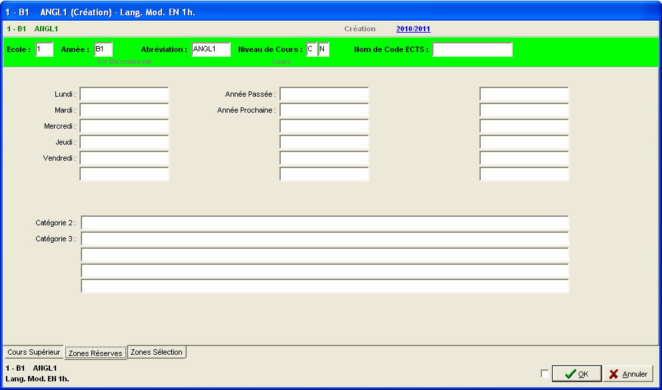This screenshot has height=390, width=662.
Task: Click the unlabeled field below Vendredi
Action: coord(124,174)
